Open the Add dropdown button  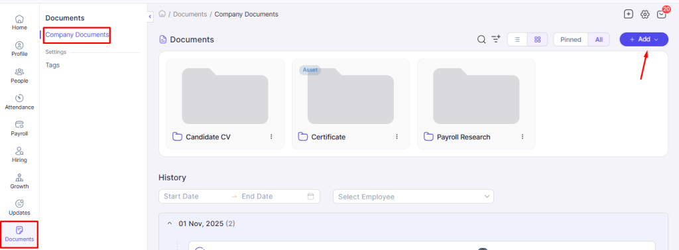pyautogui.click(x=644, y=39)
